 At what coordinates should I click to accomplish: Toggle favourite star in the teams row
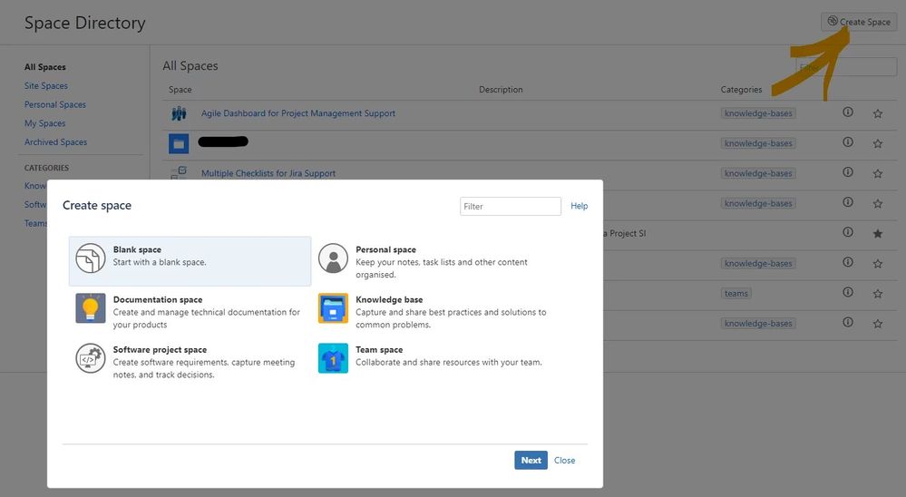coord(878,294)
